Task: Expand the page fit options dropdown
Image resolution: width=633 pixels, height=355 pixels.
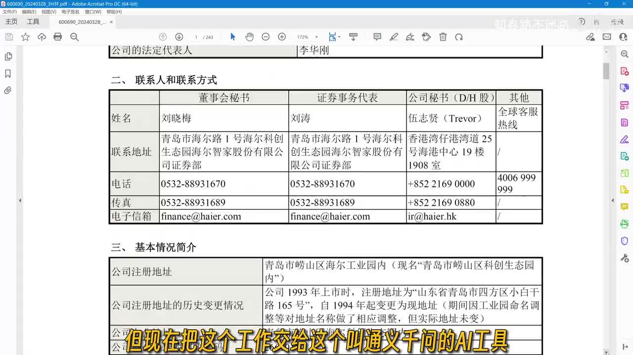Action: (x=339, y=37)
